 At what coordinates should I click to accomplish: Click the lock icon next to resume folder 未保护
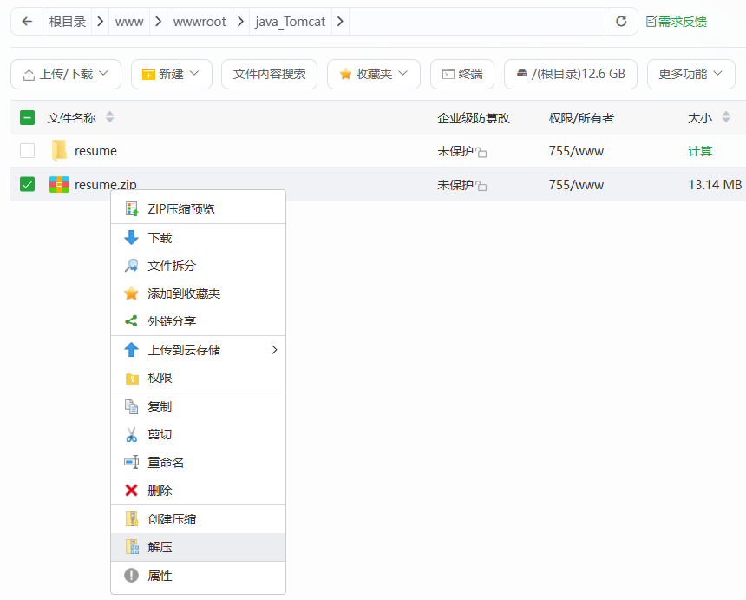(482, 150)
